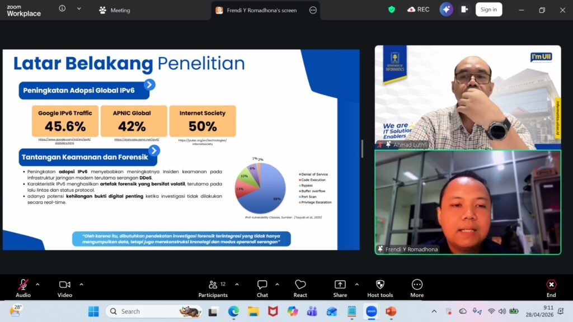The height and width of the screenshot is (322, 573).
Task: Click the REC recording indicator
Action: 419,10
